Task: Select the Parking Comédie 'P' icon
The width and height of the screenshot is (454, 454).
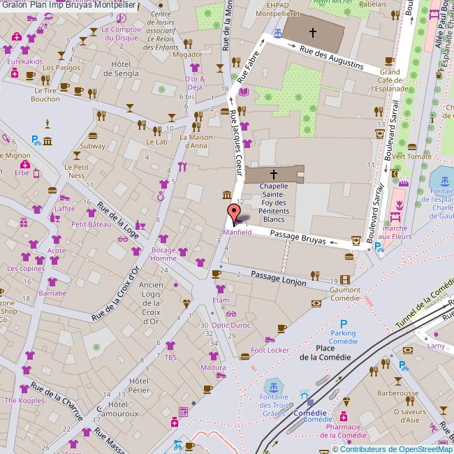Action: pos(343,324)
